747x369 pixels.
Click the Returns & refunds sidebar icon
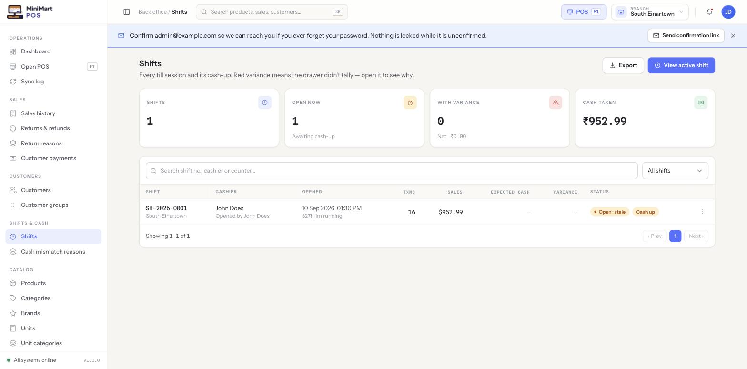pyautogui.click(x=13, y=128)
